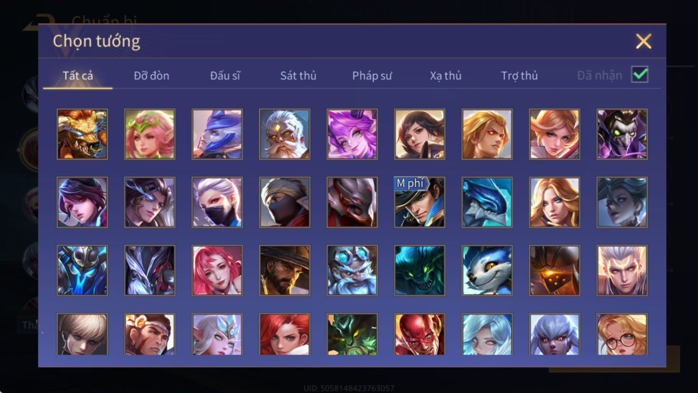Pick the masked white-haired ninja woman
The height and width of the screenshot is (393, 698).
(x=217, y=202)
